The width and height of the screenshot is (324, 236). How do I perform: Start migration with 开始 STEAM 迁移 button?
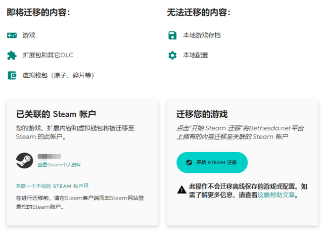click(212, 163)
